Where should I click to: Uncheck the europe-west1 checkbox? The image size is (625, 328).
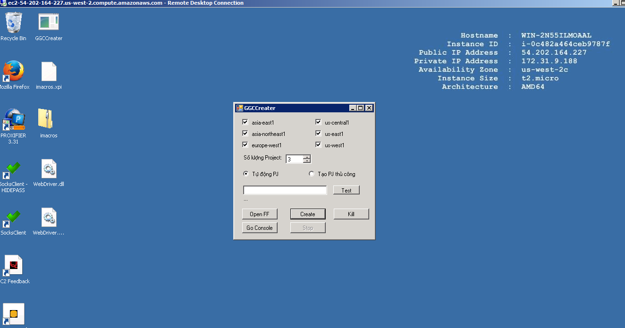tap(245, 144)
